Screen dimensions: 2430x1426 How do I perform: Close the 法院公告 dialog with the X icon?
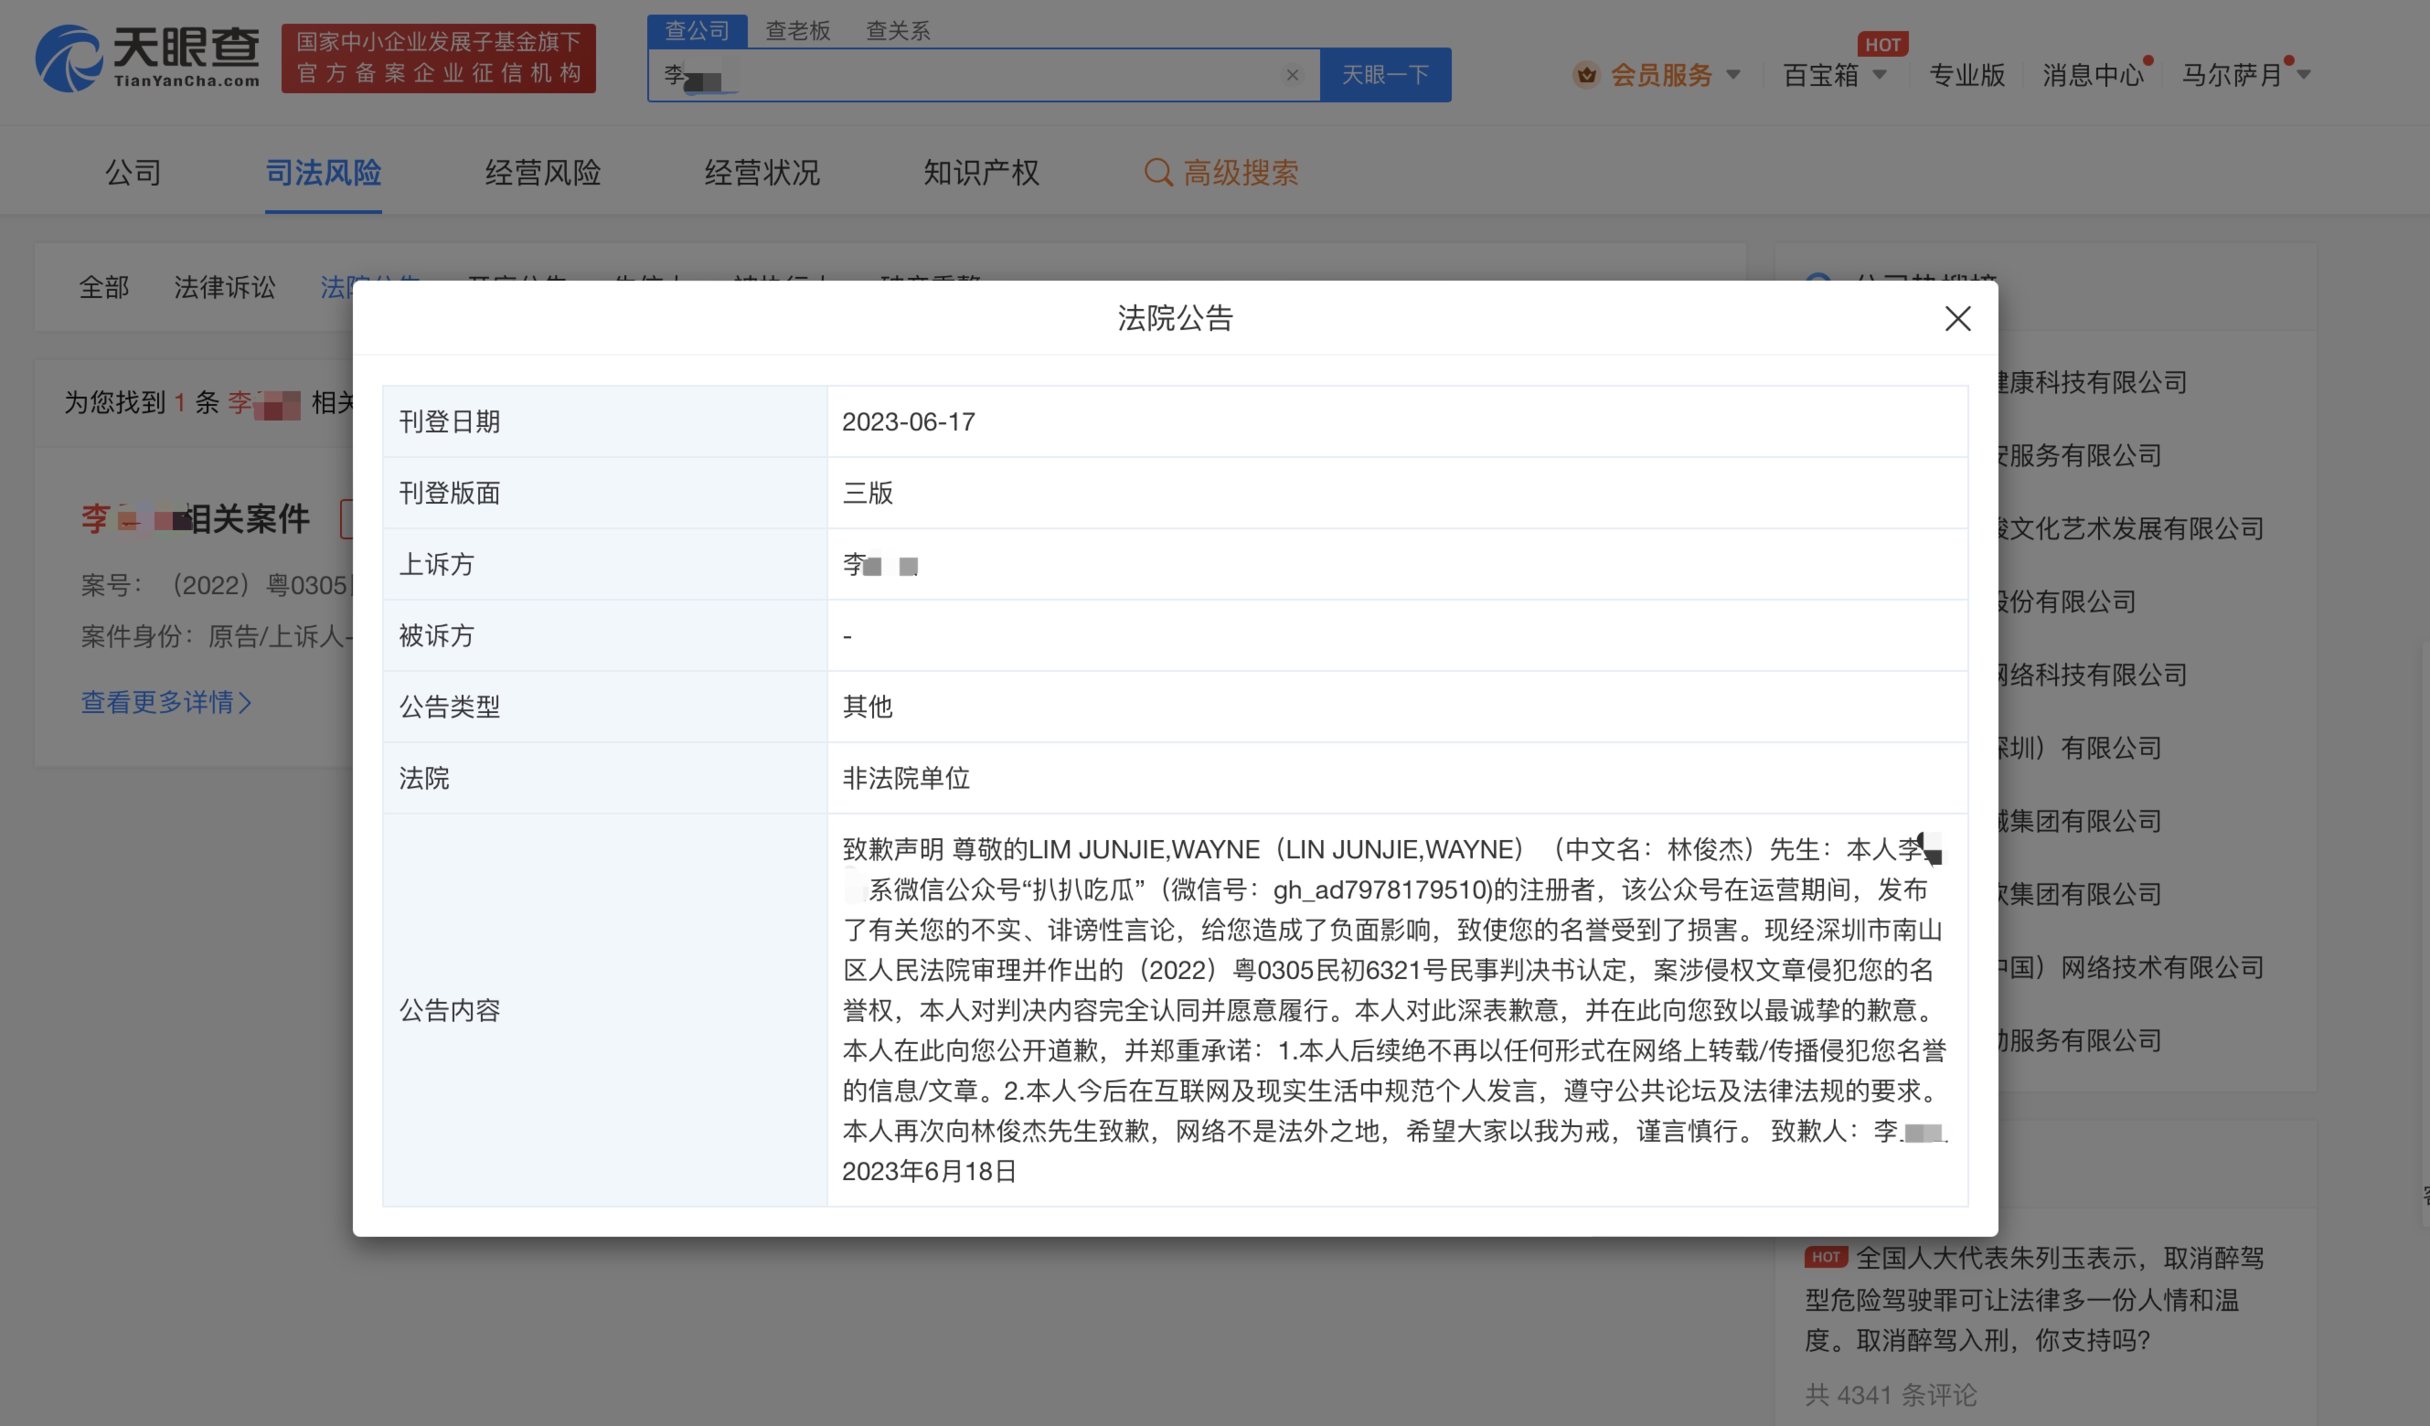(x=1956, y=319)
